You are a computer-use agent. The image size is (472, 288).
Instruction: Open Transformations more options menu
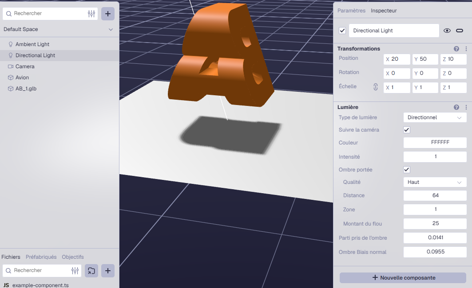coord(466,49)
